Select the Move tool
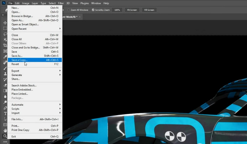This screenshot has height=144, width=247. click(x=5, y=23)
